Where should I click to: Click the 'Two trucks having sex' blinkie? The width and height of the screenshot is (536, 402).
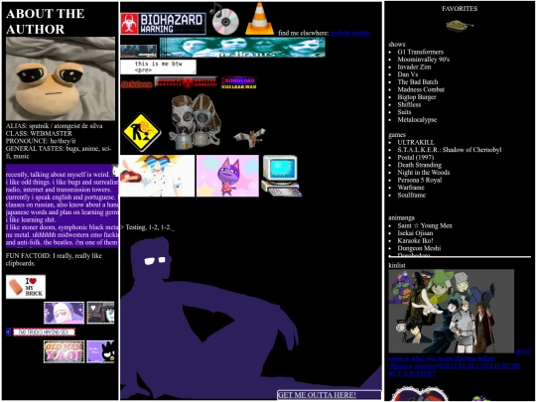point(44,332)
